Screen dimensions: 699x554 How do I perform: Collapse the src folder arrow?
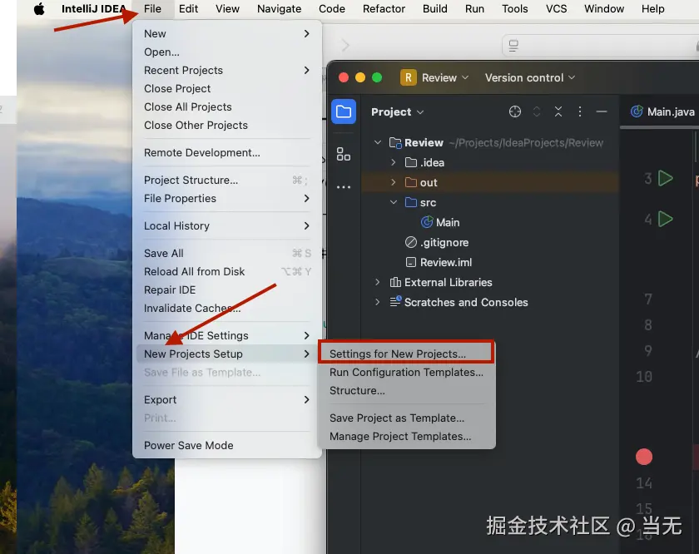point(393,202)
